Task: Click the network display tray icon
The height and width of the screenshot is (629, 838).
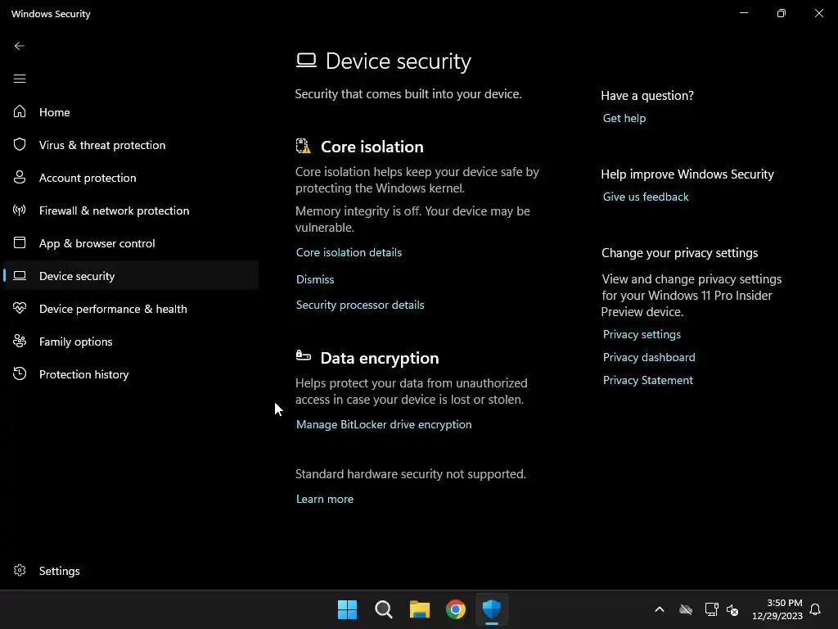Action: click(x=711, y=609)
